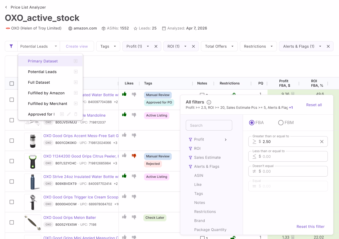
Task: Open the Salt Grinder product thumbnail
Action: coord(33,141)
